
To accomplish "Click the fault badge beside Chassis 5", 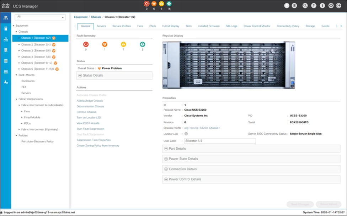I will pos(55,63).
